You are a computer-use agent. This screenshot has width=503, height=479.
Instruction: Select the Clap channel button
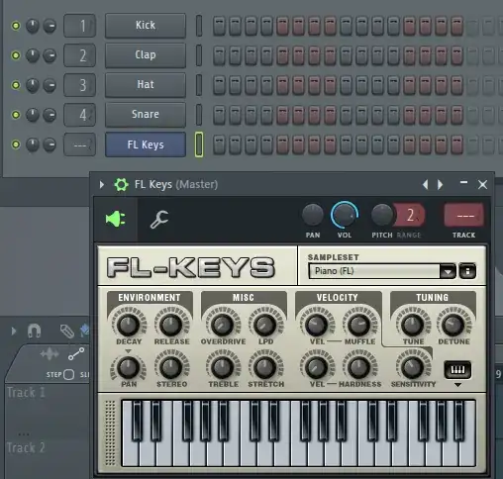[146, 55]
